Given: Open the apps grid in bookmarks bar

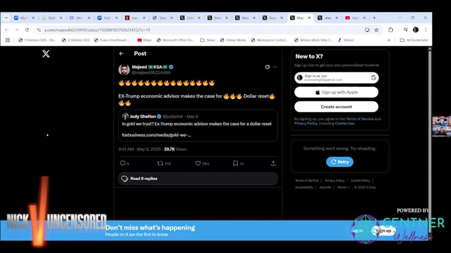Looking at the screenshot, I should pyautogui.click(x=7, y=40).
